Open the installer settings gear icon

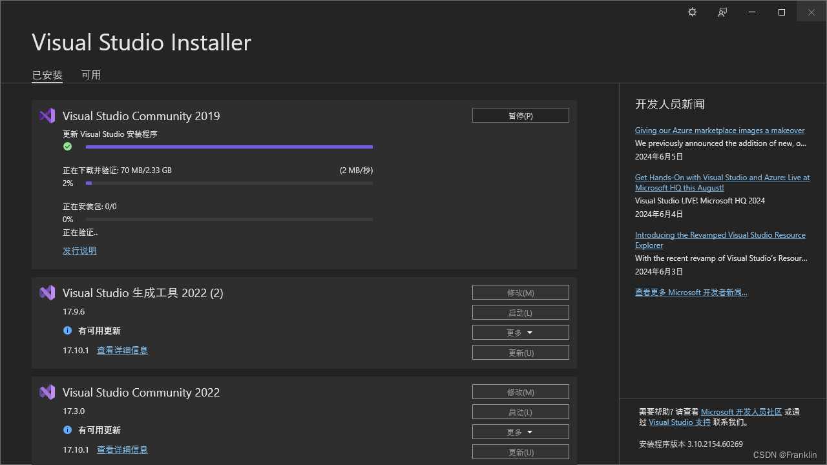tap(691, 12)
